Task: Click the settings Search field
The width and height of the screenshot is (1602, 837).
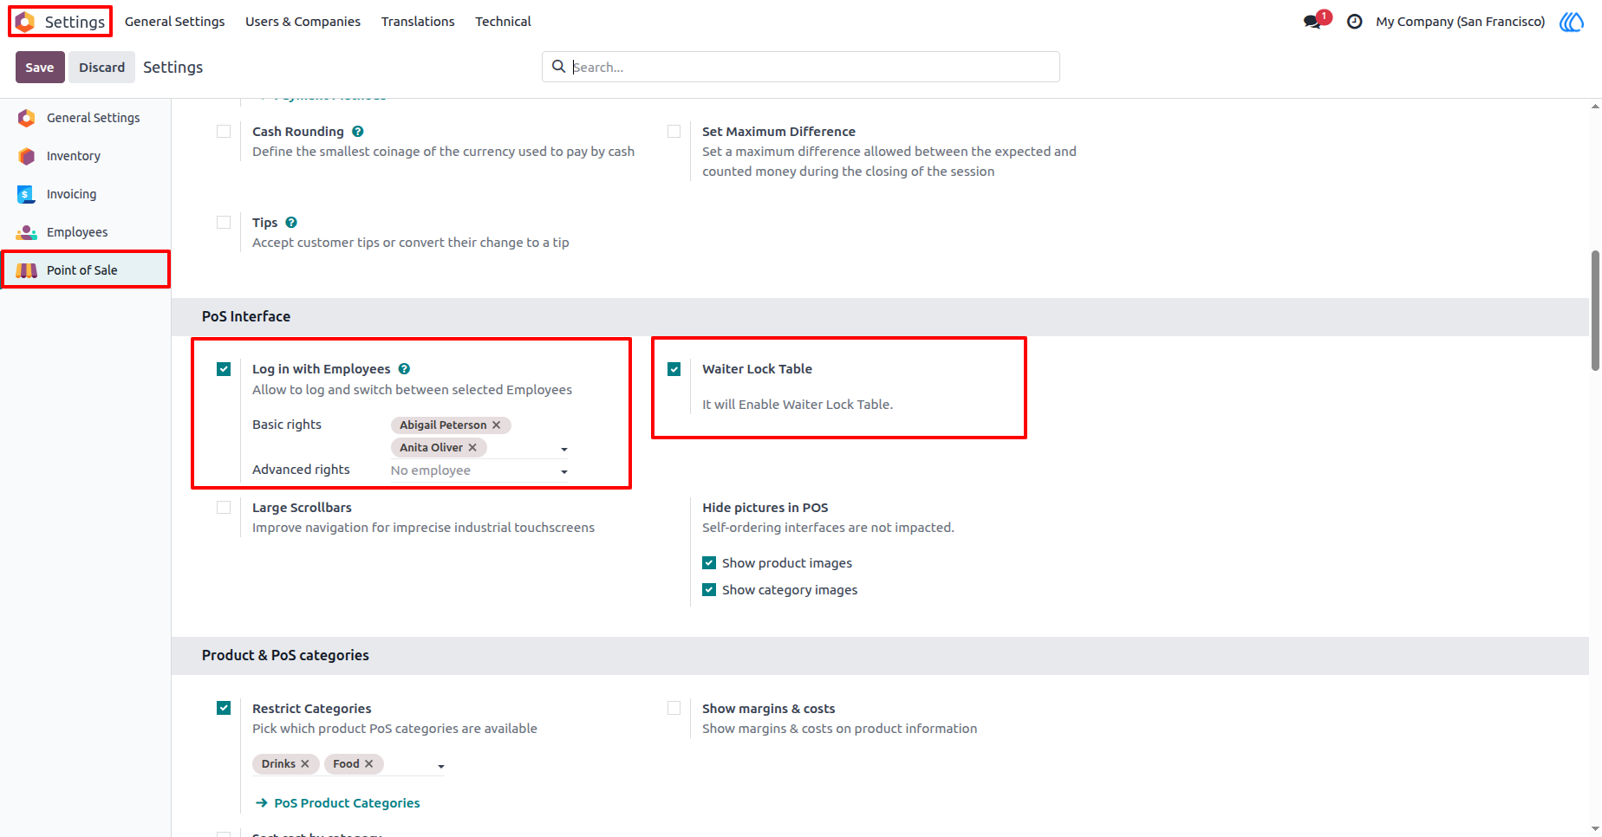Action: [801, 67]
